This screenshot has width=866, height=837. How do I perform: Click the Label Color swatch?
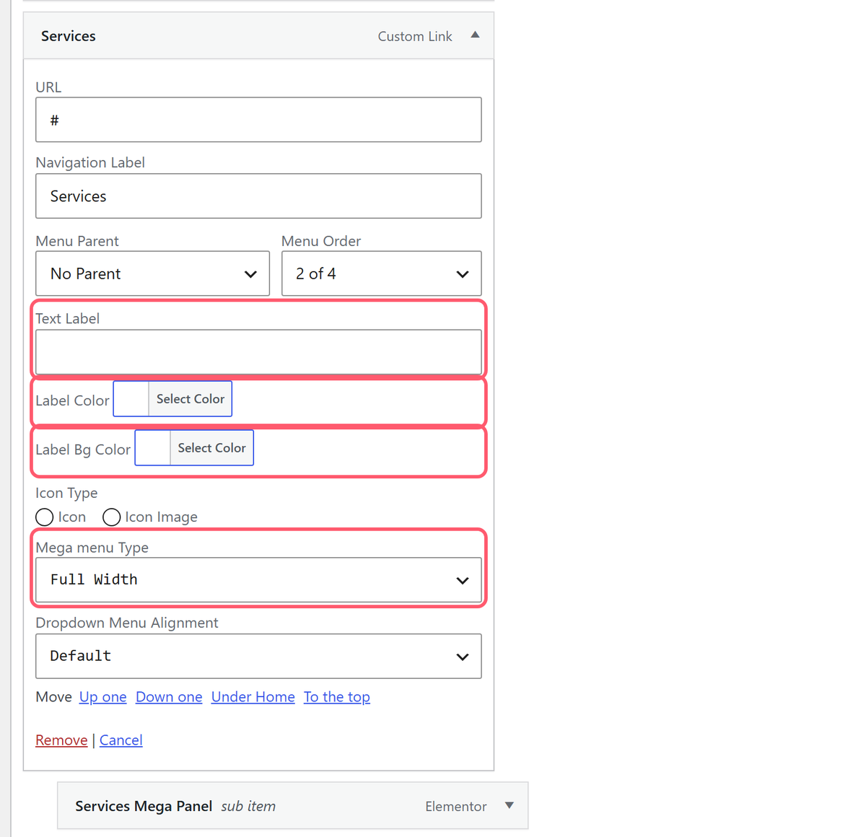tap(131, 399)
